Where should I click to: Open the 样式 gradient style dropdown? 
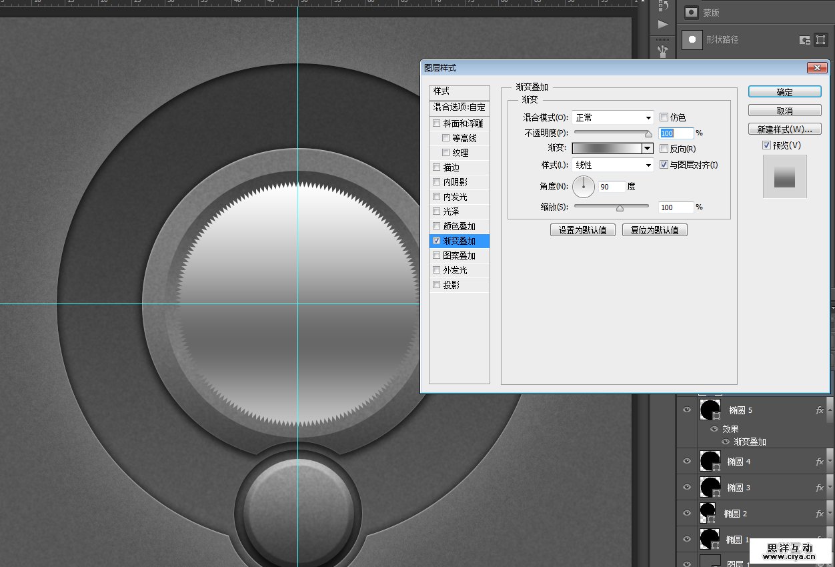point(612,165)
